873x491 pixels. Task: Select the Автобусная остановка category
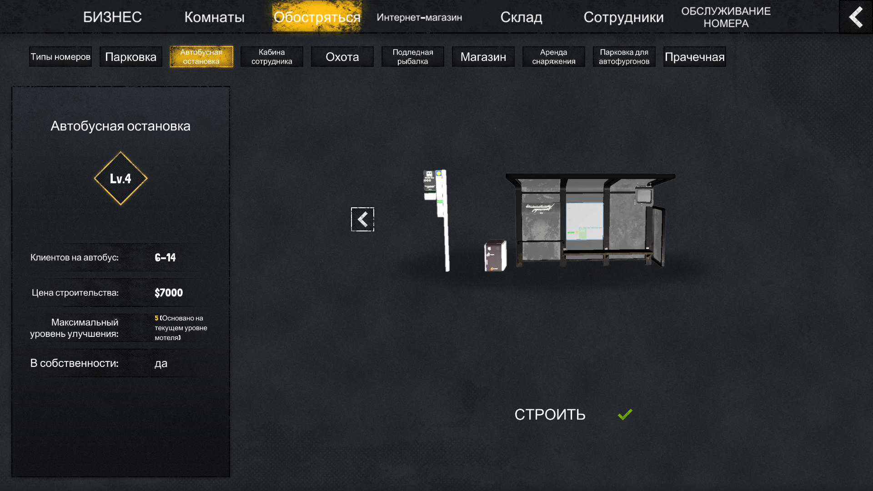click(201, 57)
